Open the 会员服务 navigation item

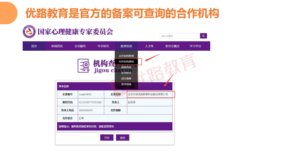80,46
